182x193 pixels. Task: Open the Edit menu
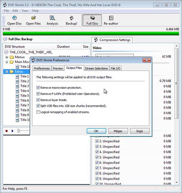[x=15, y=11]
